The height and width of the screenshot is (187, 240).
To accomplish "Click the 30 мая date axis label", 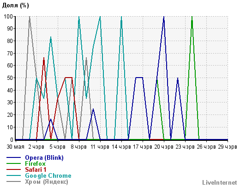I will (x=16, y=147).
